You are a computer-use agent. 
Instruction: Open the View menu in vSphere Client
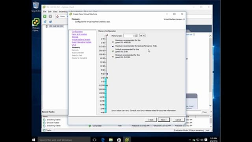point(55,11)
